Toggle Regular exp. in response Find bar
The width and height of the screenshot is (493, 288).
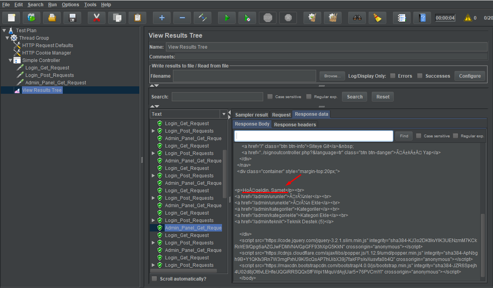pos(455,136)
